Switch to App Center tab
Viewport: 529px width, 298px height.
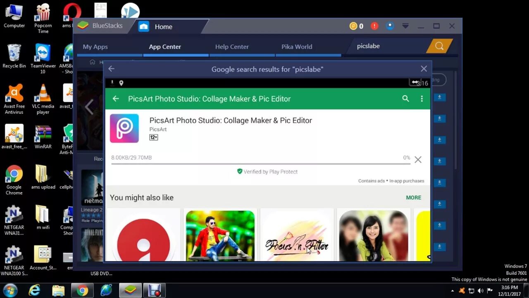click(165, 47)
